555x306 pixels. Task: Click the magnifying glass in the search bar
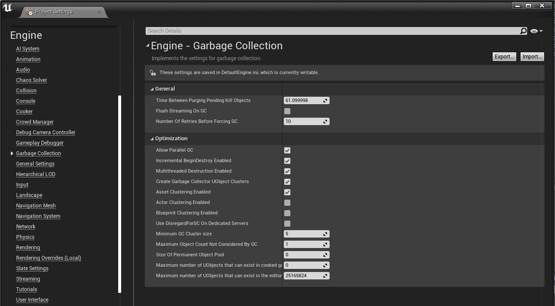point(523,31)
